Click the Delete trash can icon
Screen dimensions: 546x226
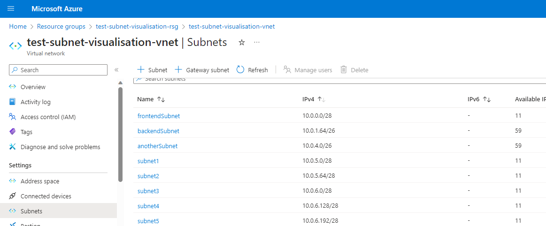click(343, 69)
